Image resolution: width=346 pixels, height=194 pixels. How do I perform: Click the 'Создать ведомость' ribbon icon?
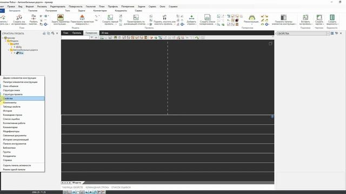click(x=332, y=17)
